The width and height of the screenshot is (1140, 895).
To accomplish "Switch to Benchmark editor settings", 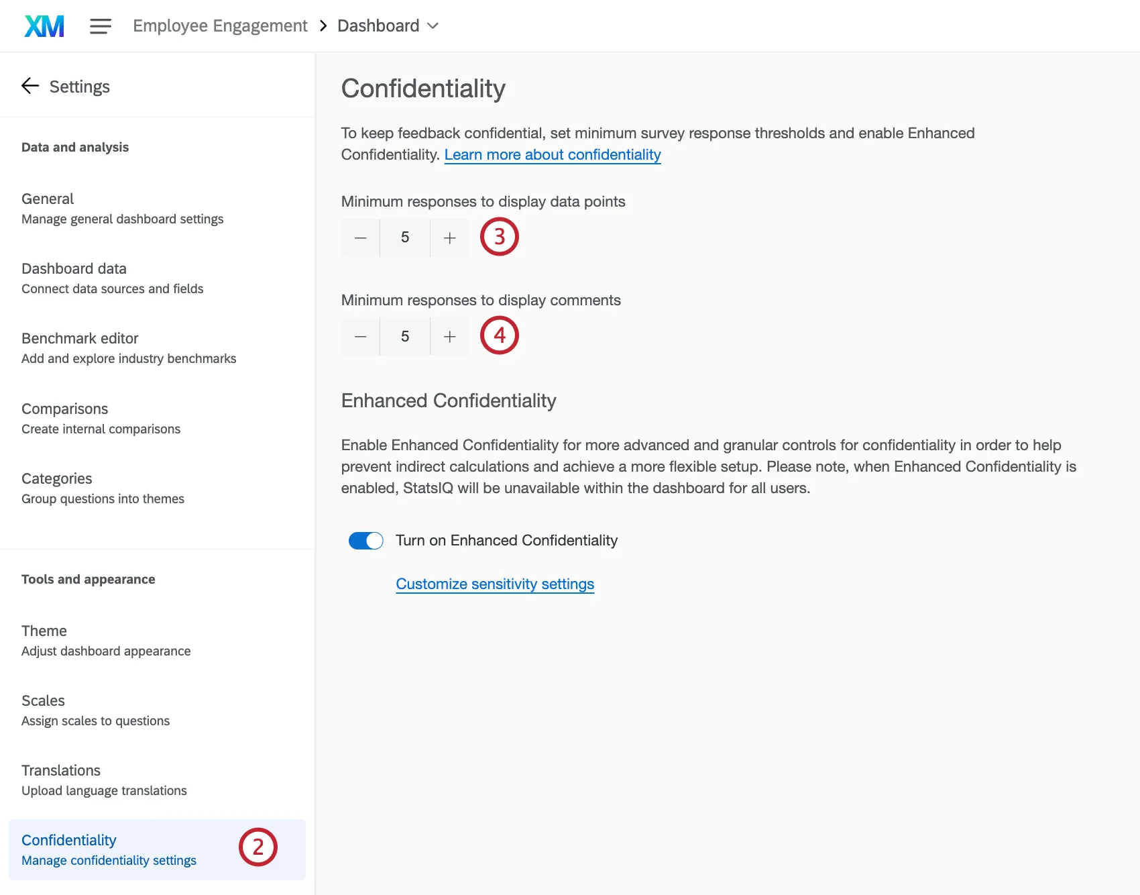I will click(x=79, y=338).
